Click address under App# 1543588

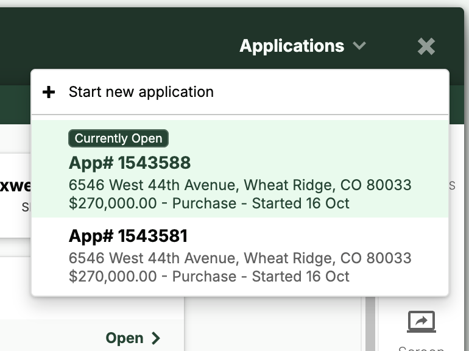(x=240, y=185)
